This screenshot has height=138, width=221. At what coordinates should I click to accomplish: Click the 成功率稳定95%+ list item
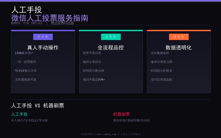tap(94, 79)
